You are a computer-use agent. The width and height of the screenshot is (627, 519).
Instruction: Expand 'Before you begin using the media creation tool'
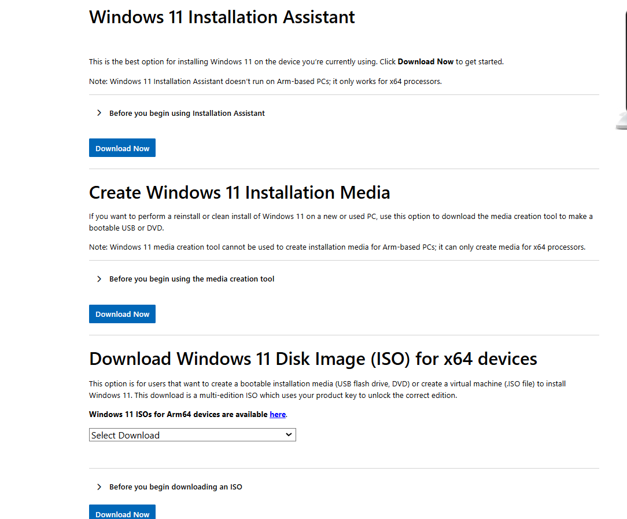[x=186, y=279]
